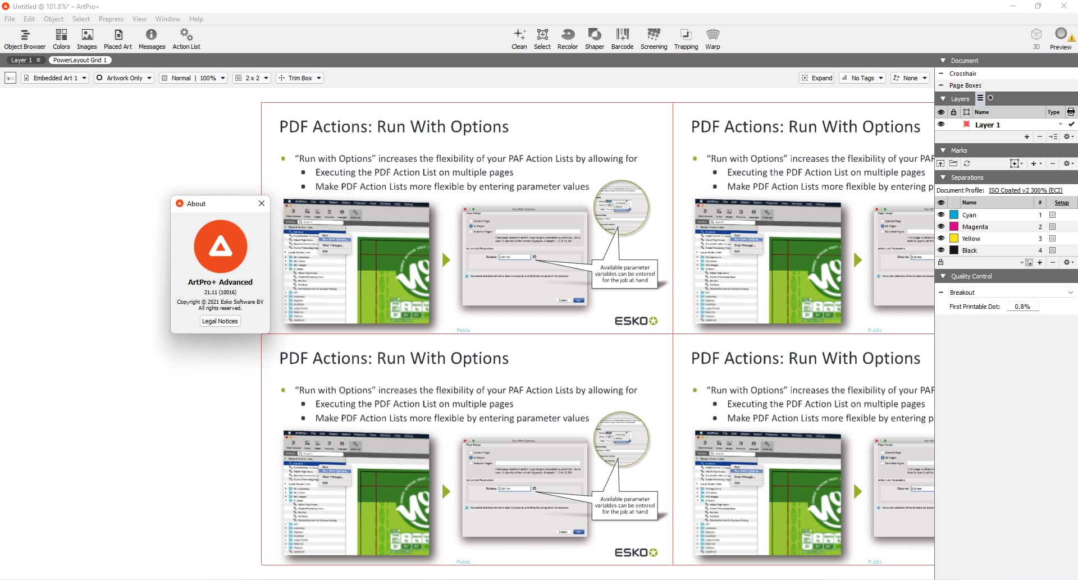Add a new layer with plus icon
The width and height of the screenshot is (1078, 580).
(1027, 136)
